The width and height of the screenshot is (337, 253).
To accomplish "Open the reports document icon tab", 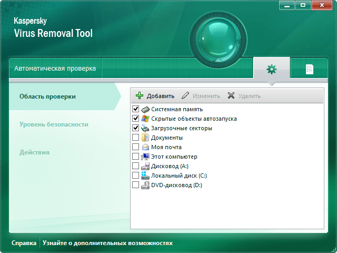I will (x=309, y=69).
